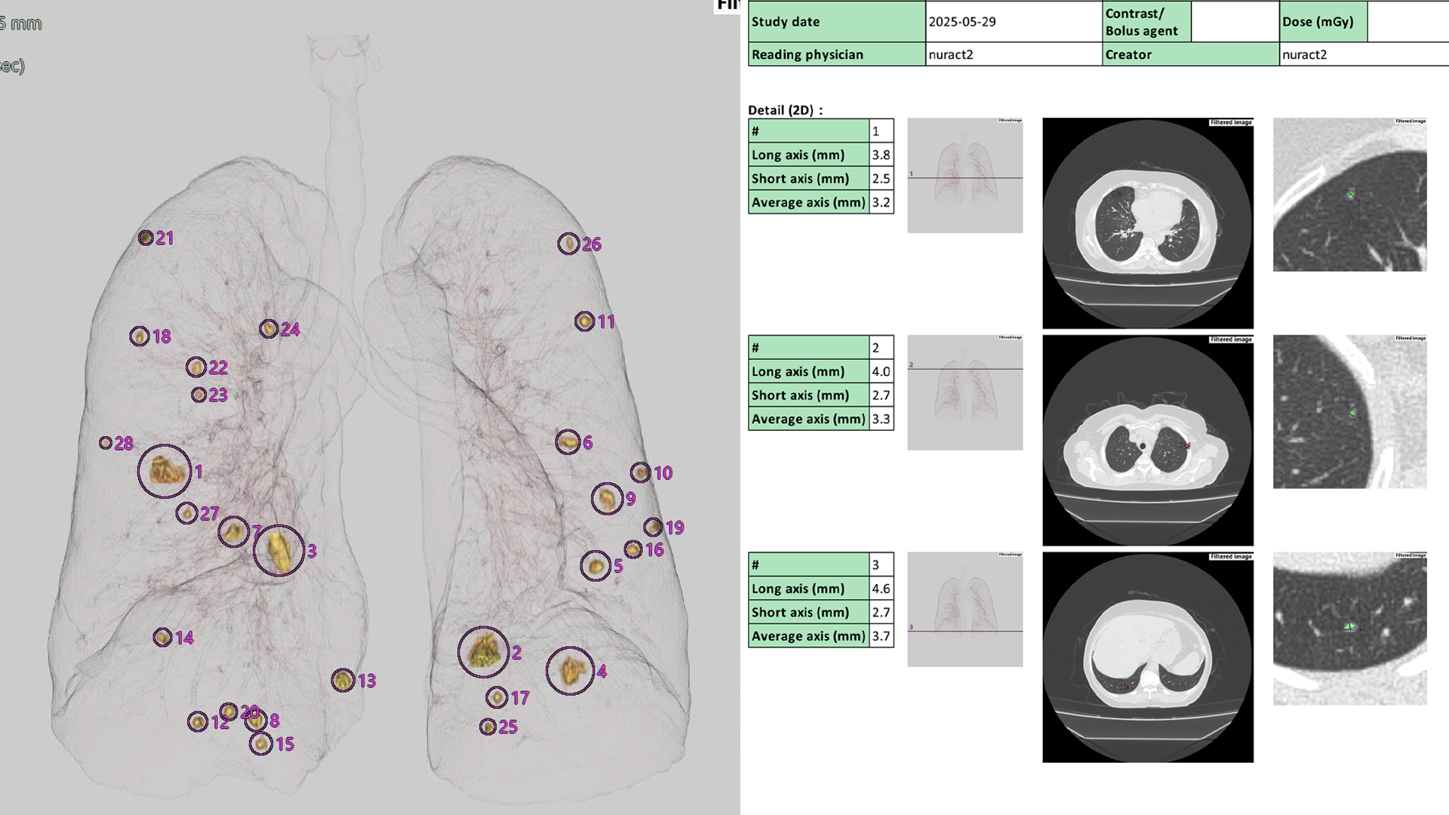Select nodule marker 4 in 3D rendering
The height and width of the screenshot is (815, 1449).
click(x=571, y=670)
